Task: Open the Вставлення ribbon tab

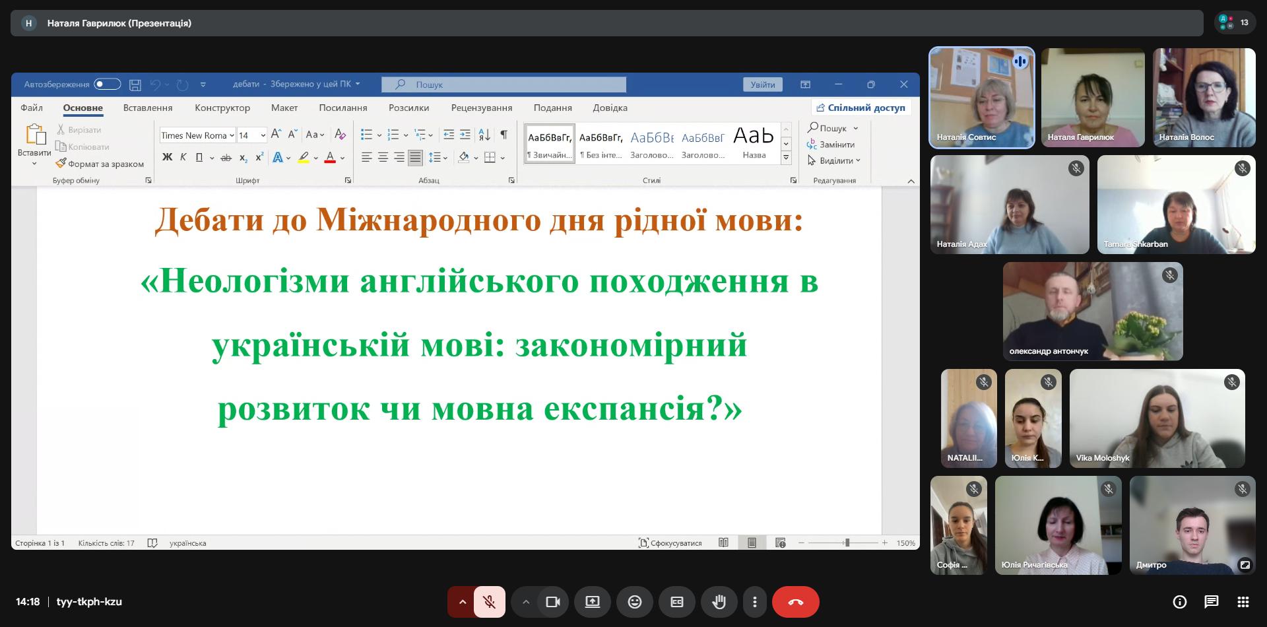Action: [x=148, y=108]
